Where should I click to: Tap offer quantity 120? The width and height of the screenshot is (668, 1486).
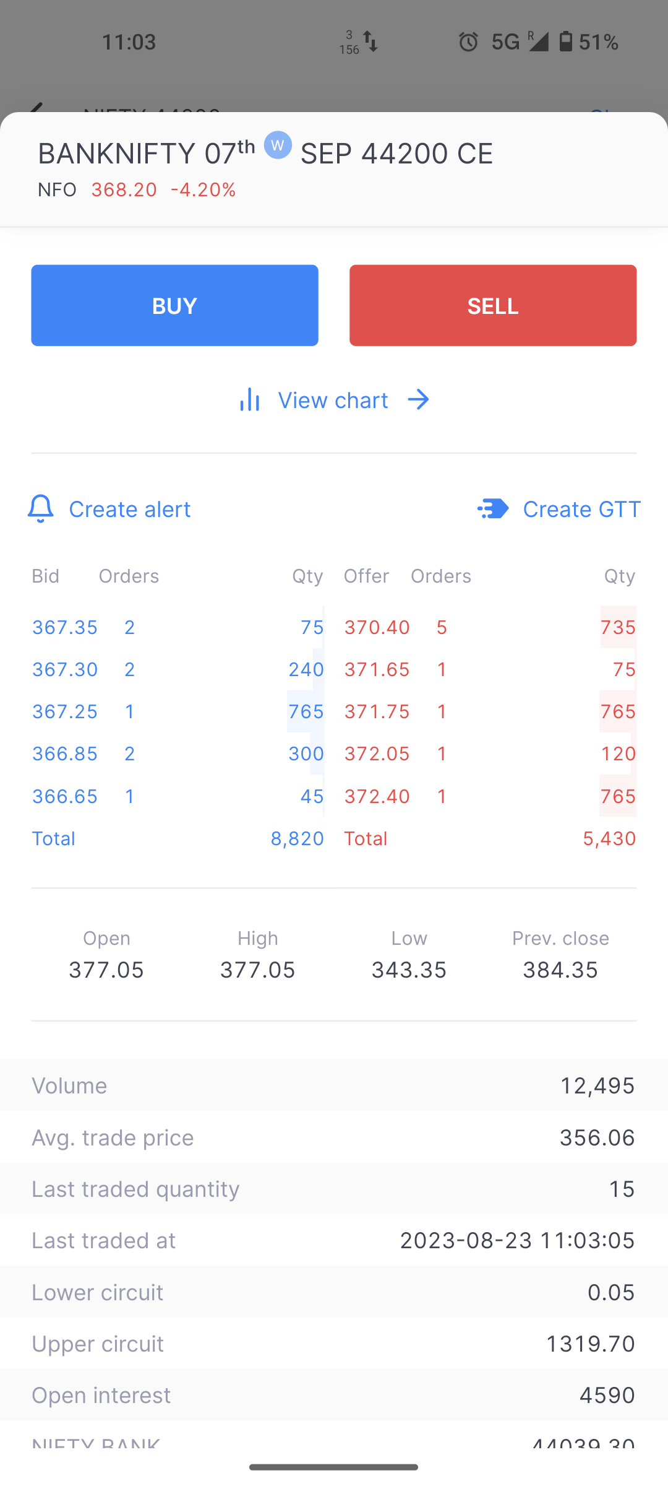tap(618, 754)
